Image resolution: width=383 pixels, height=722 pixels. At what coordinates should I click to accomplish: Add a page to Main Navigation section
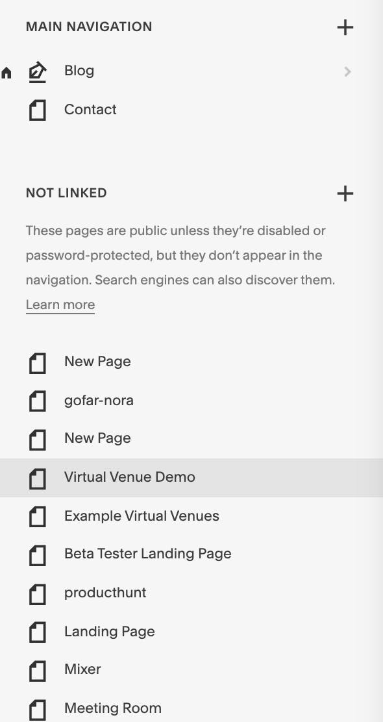[345, 27]
